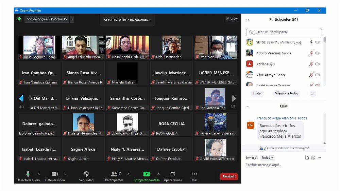Open the Enviar a Todos dropdown

point(268,157)
